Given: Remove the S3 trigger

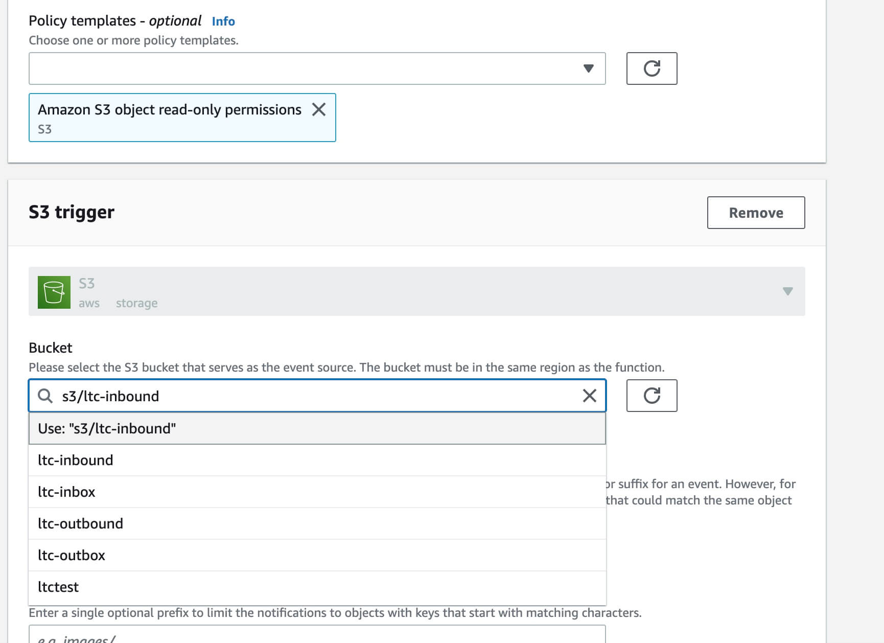Looking at the screenshot, I should [x=756, y=213].
